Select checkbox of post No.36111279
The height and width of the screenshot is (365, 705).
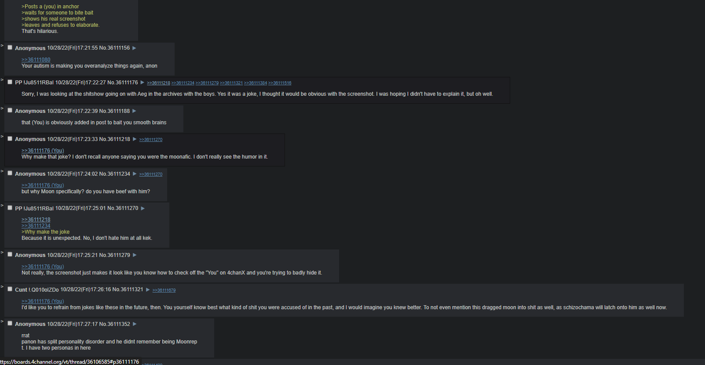[x=10, y=254]
